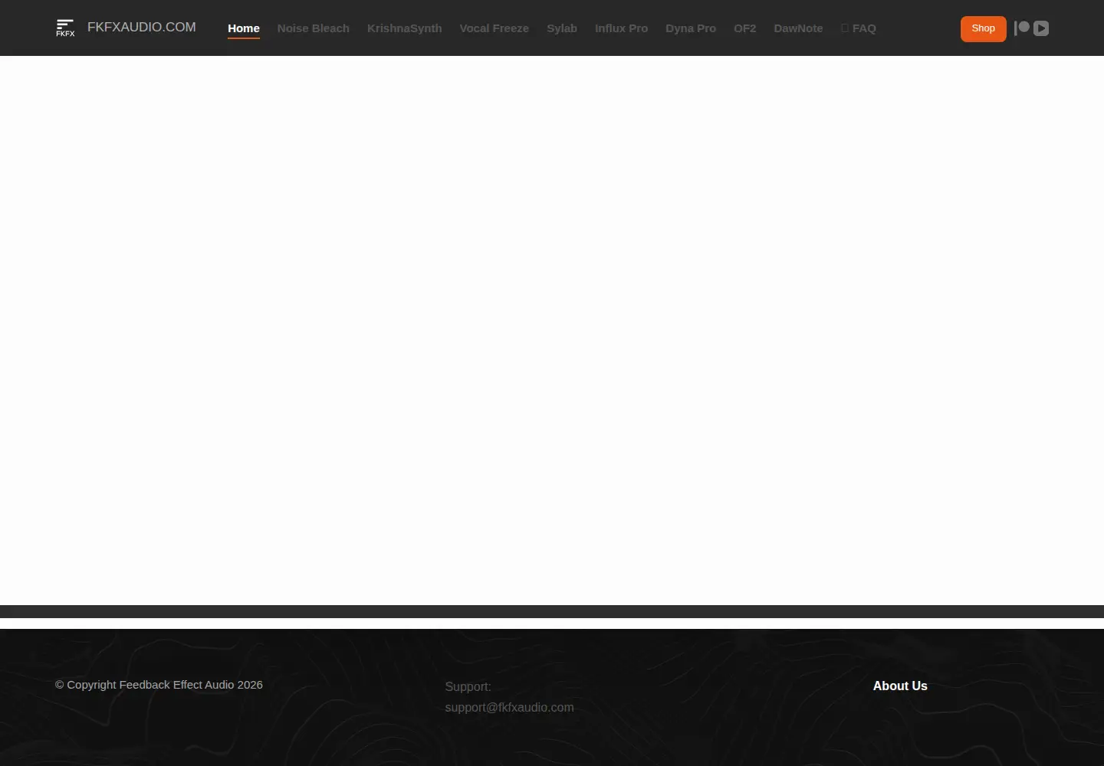Go to the Home nav item

click(244, 28)
